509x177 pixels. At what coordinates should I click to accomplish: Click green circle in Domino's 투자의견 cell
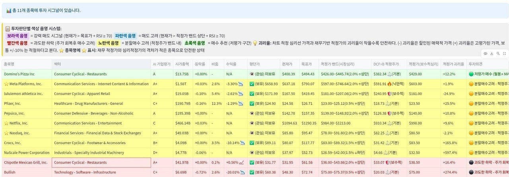pos(471,74)
